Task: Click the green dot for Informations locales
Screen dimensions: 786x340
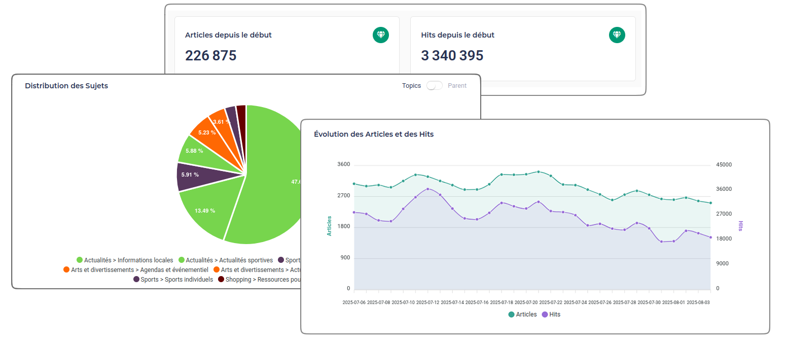Action: click(x=80, y=260)
